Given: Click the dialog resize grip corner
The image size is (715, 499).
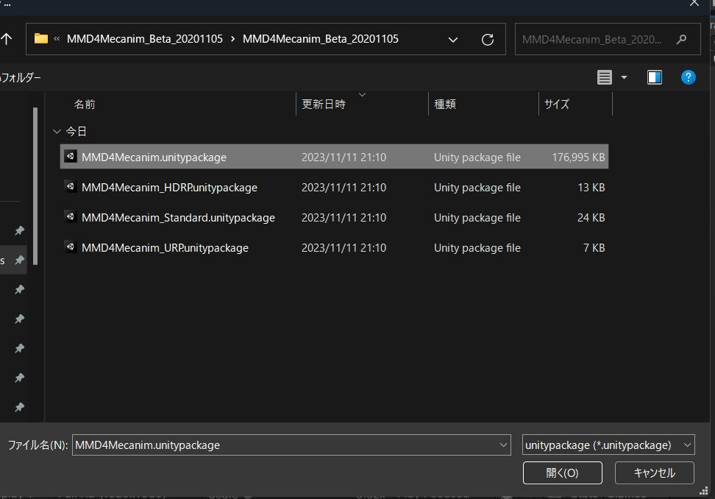Looking at the screenshot, I should click(704, 491).
